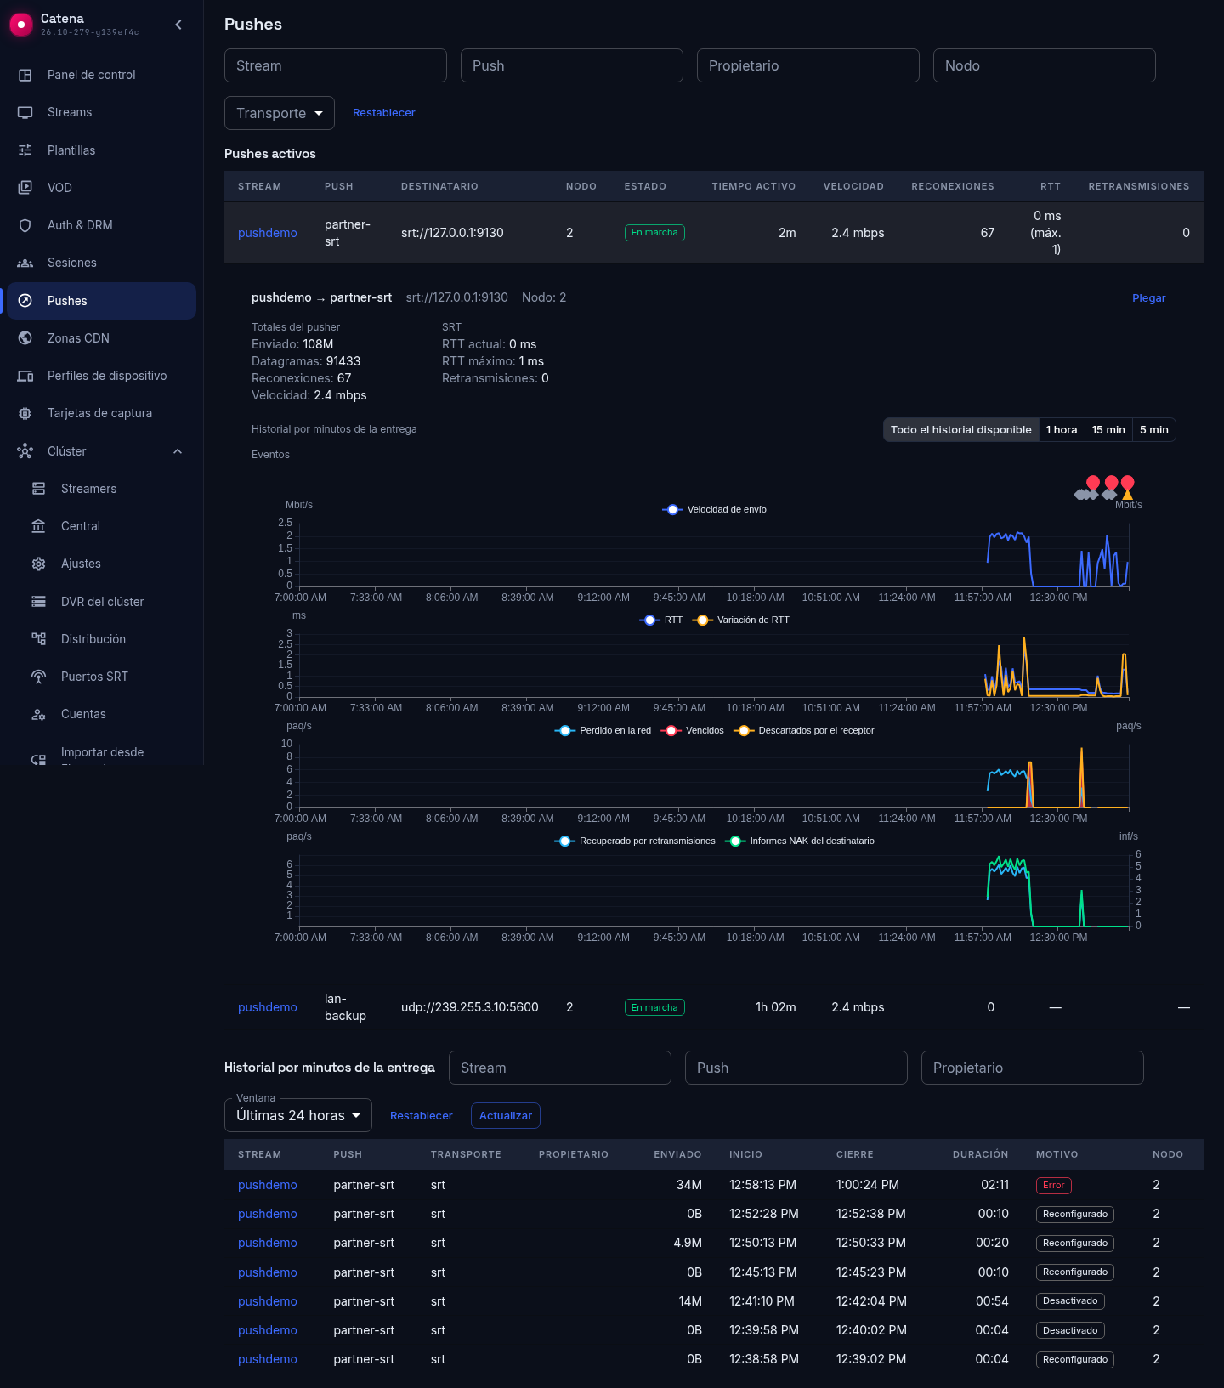Switch chart range to 1 hora
Image resolution: width=1224 pixels, height=1388 pixels.
click(1062, 430)
